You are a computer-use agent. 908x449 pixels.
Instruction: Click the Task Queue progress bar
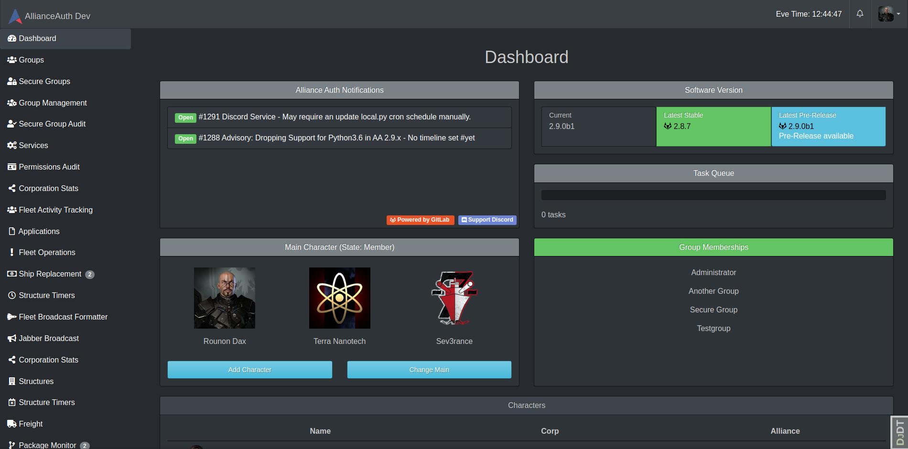click(713, 194)
